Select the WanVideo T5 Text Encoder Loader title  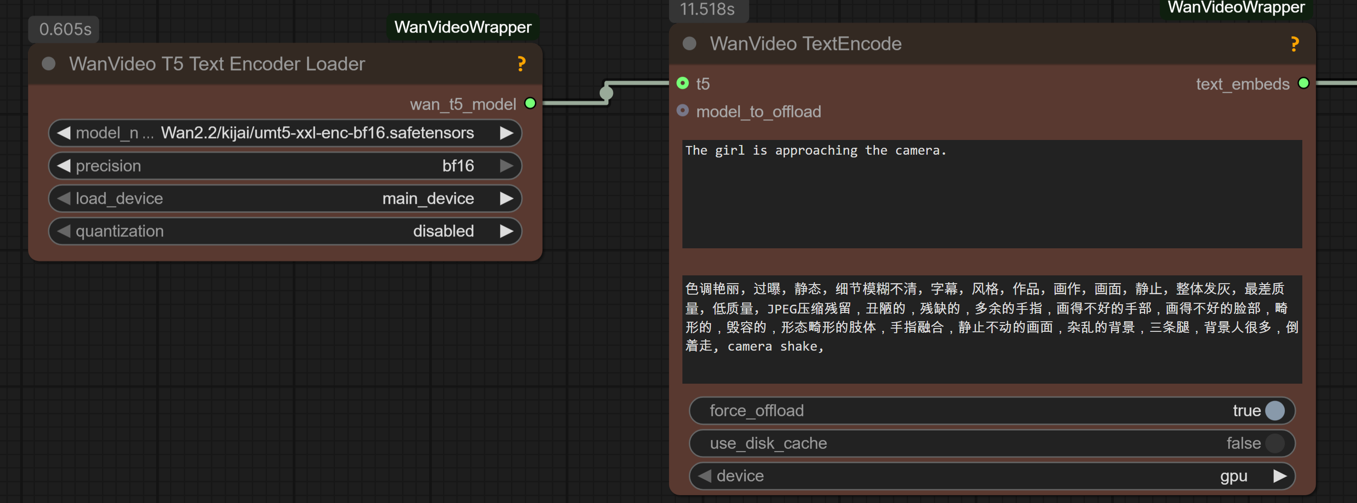[216, 64]
